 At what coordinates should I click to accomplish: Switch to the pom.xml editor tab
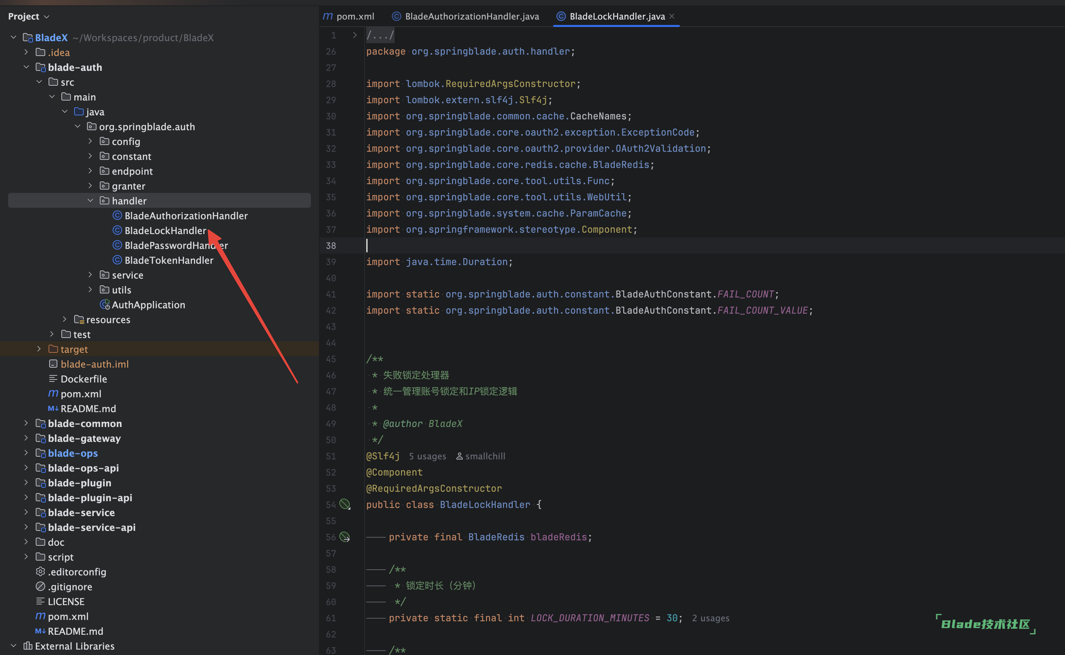pyautogui.click(x=349, y=17)
